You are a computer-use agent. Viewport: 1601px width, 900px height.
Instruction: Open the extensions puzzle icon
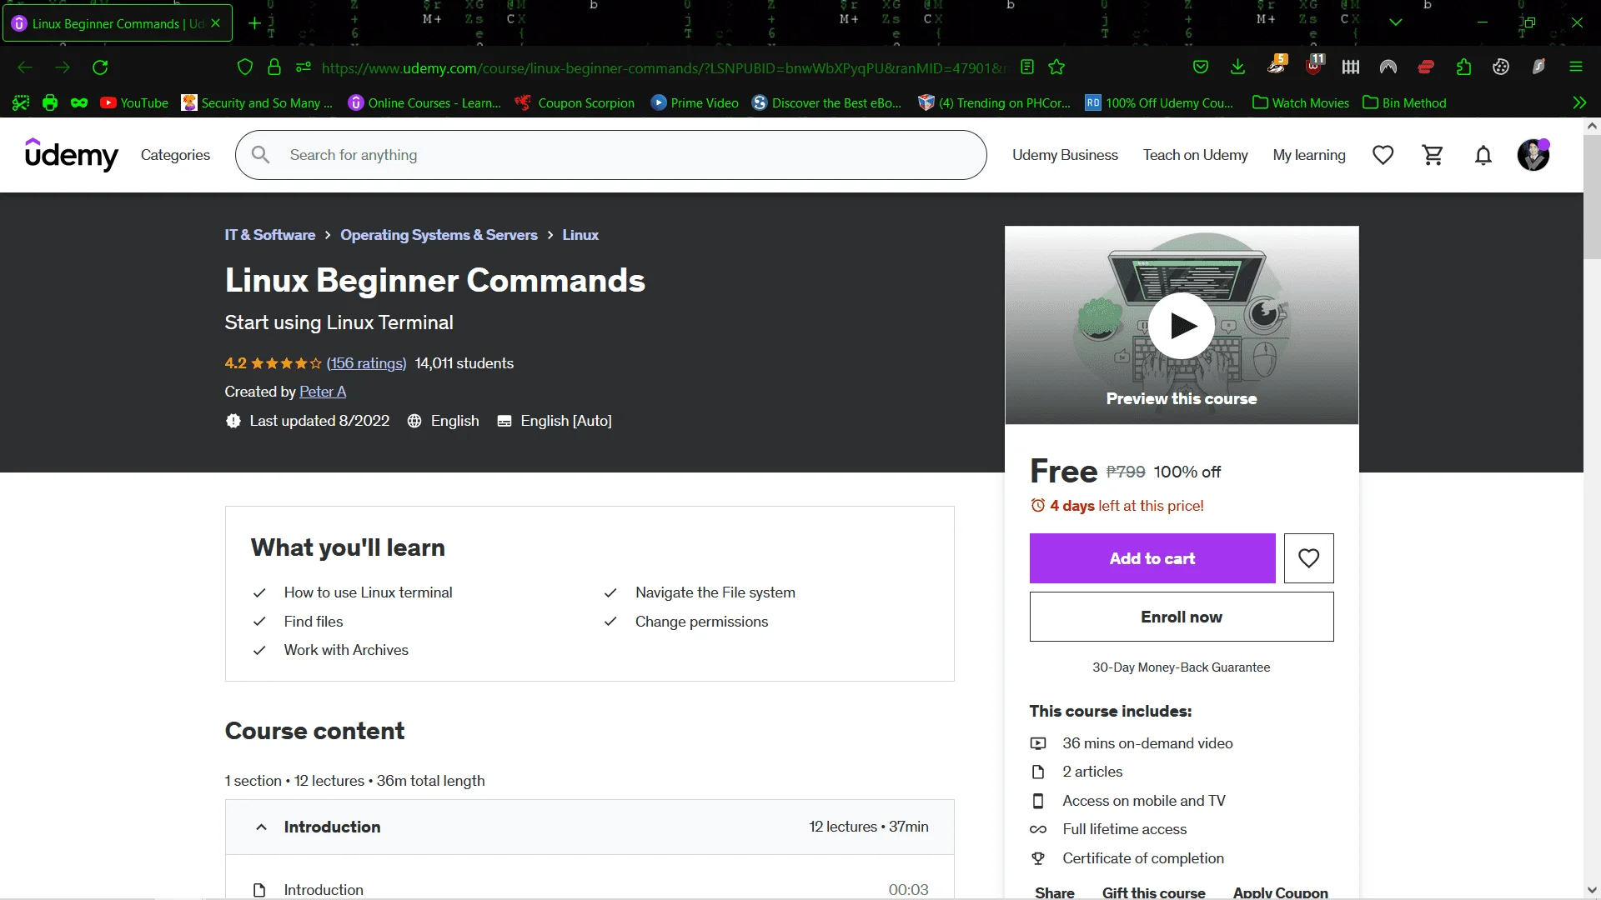click(x=1463, y=67)
